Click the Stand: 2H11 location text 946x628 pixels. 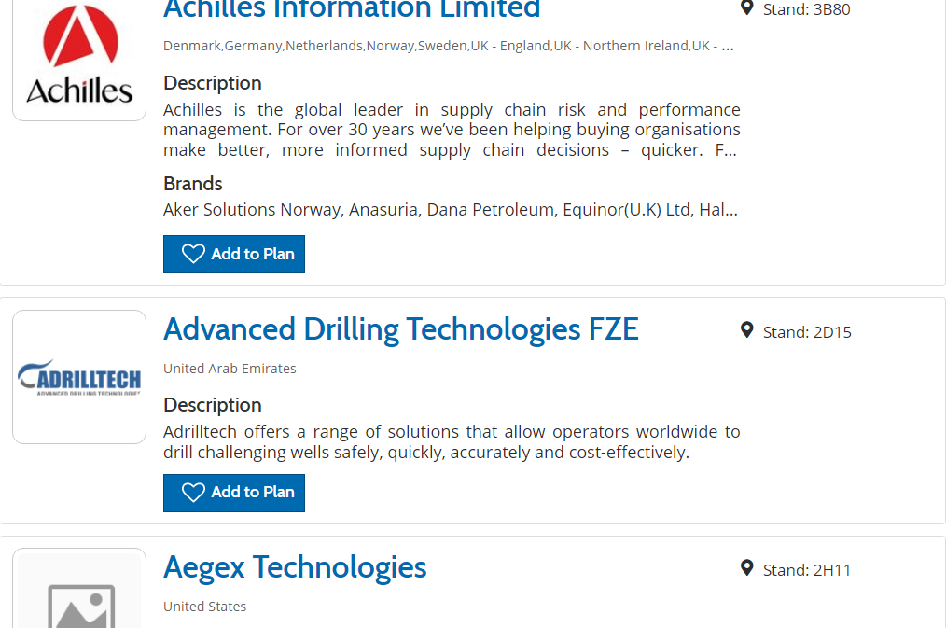click(x=807, y=570)
